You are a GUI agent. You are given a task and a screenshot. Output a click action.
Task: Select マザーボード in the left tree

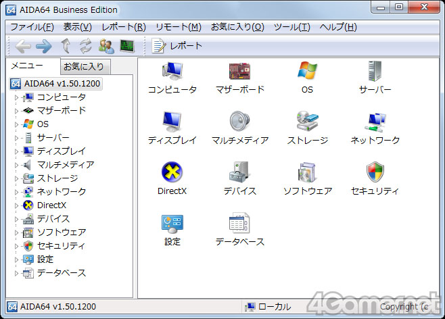click(x=62, y=111)
